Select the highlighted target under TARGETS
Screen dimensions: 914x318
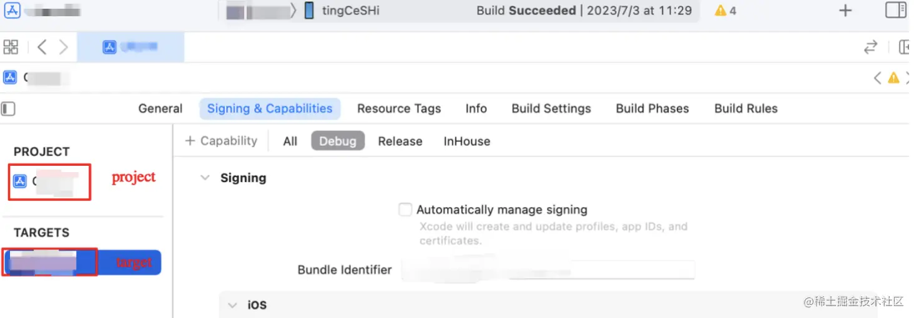point(50,263)
